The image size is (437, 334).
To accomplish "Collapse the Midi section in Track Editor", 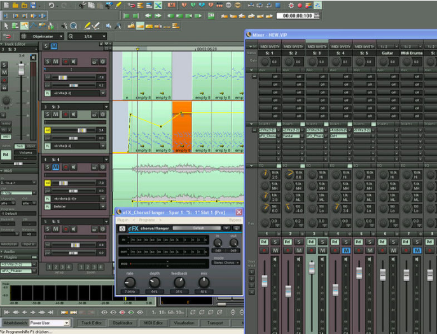I will 2,170.
